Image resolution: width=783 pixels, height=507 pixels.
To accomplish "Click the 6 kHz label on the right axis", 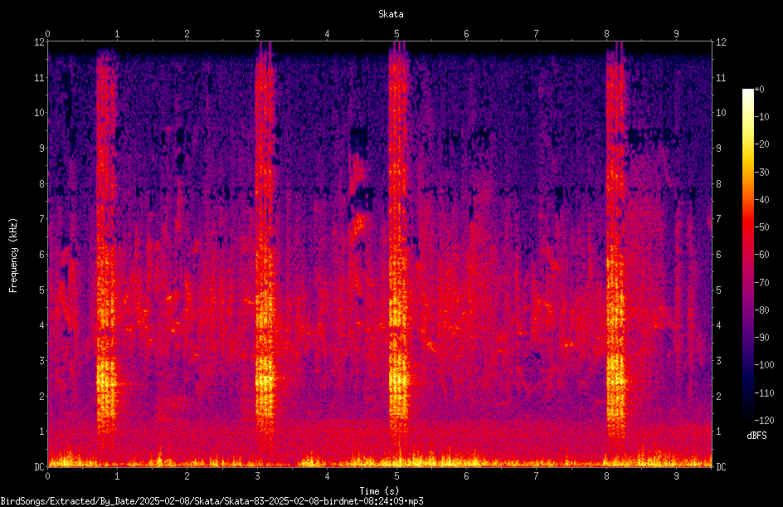I will pos(718,254).
